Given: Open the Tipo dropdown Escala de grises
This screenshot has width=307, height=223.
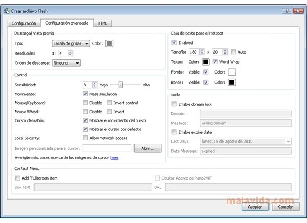Looking at the screenshot, I should coord(71,43).
